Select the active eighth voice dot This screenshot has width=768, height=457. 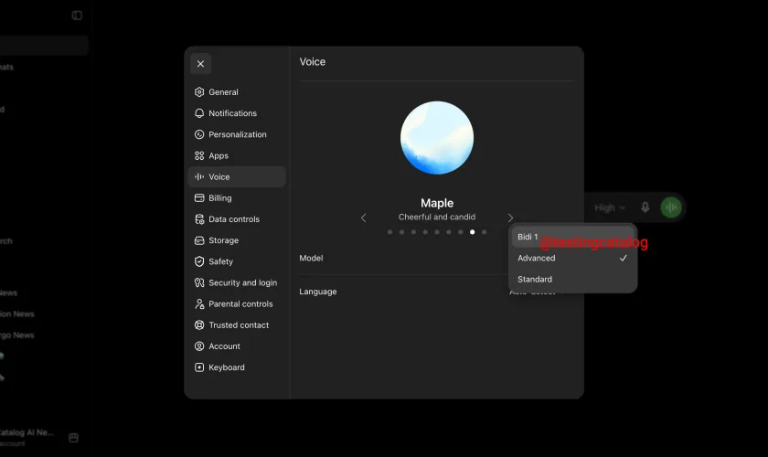(472, 232)
